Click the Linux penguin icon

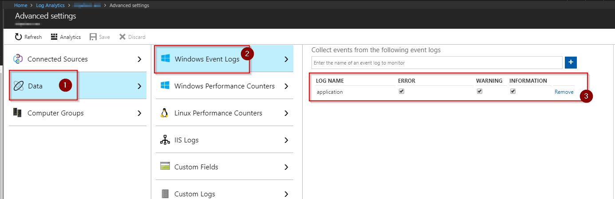[x=165, y=113]
